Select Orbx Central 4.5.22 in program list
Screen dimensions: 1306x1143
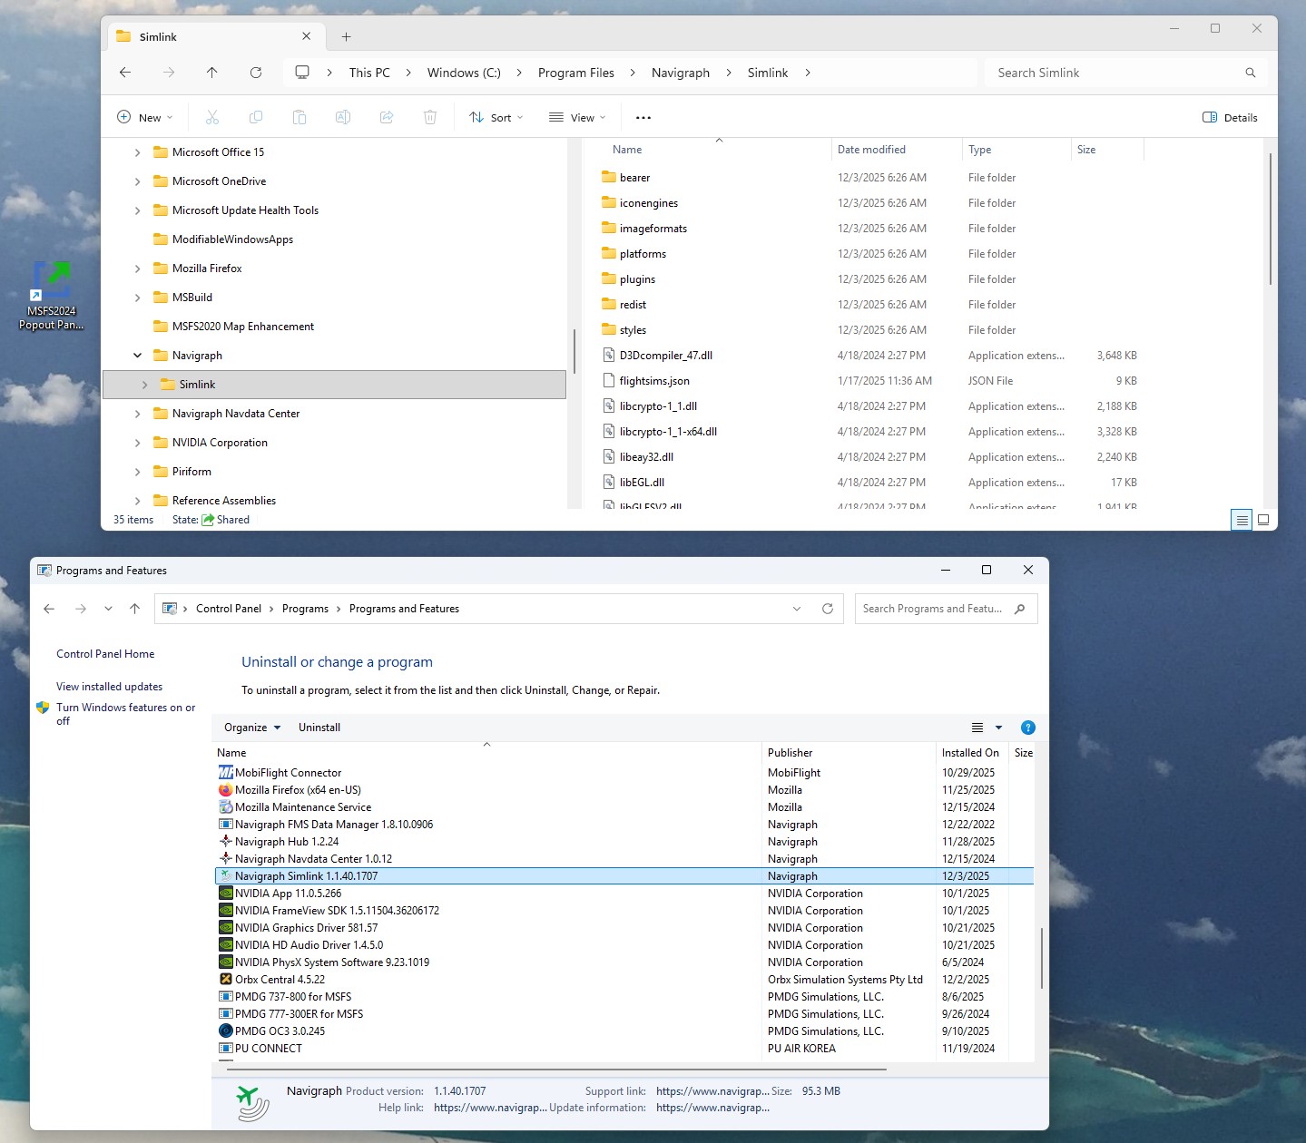280,980
